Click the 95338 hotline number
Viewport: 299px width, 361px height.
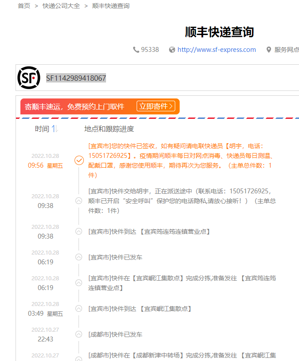coord(150,50)
